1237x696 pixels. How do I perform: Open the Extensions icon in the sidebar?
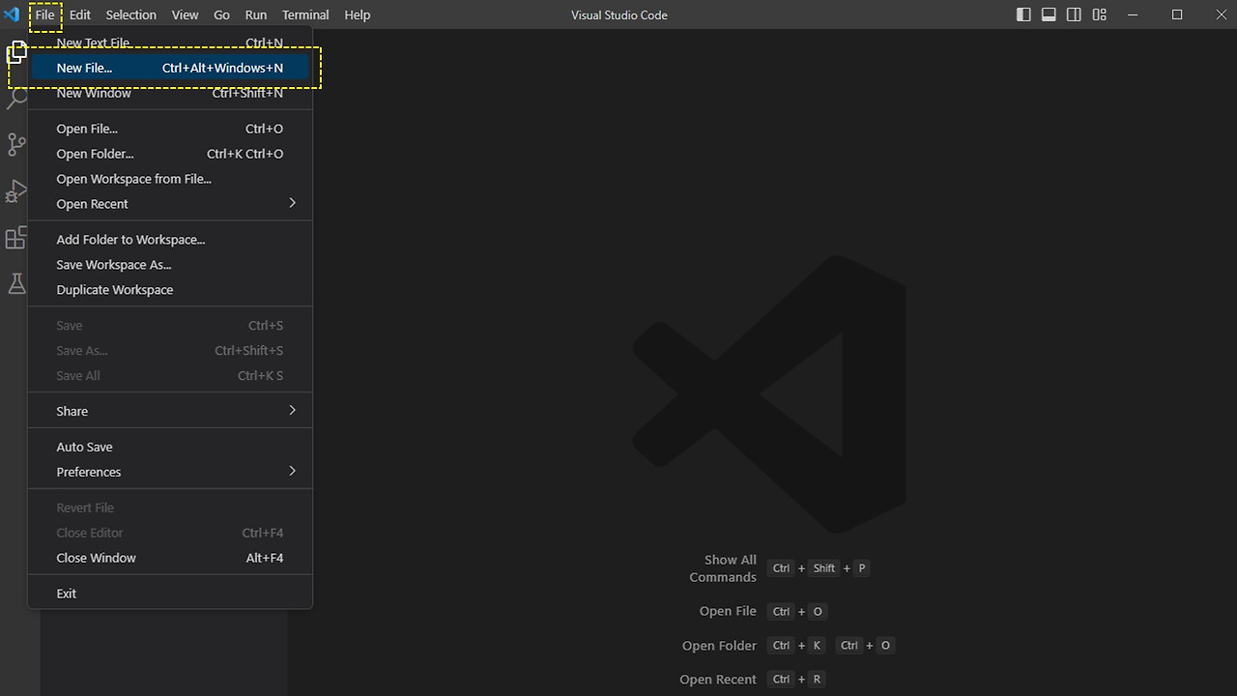click(15, 237)
